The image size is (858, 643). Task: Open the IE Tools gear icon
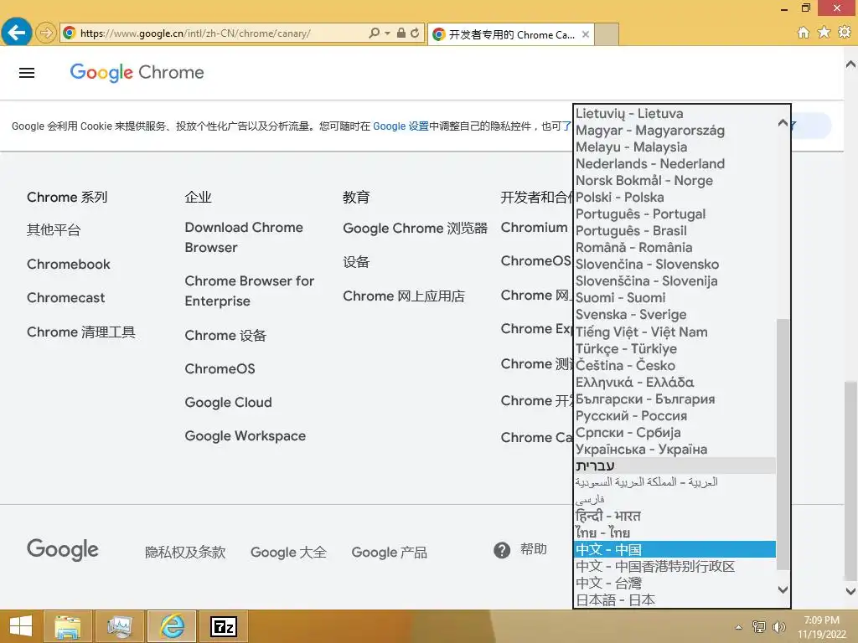click(845, 33)
